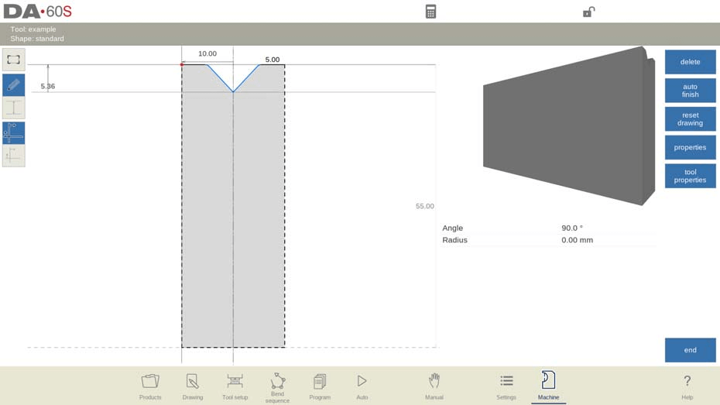720x405 pixels.
Task: Open Bend sequence mode
Action: [277, 387]
